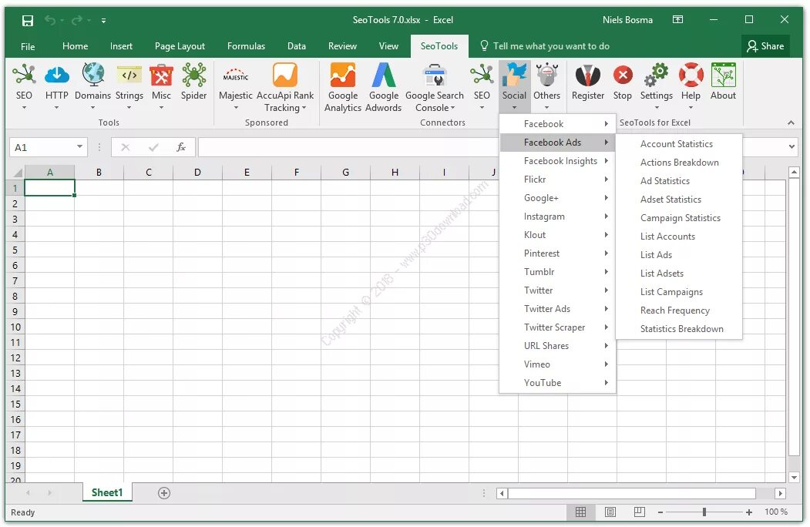Screen dimensions: 810x527
Task: Choose Account Statistics from Facebook Ads submenu
Action: (679, 143)
